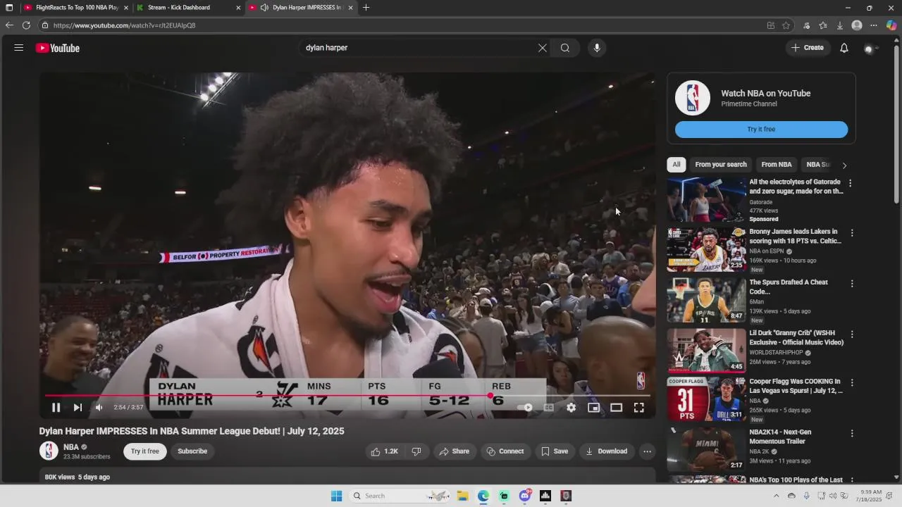Share the Dylan Harper video

(454, 451)
